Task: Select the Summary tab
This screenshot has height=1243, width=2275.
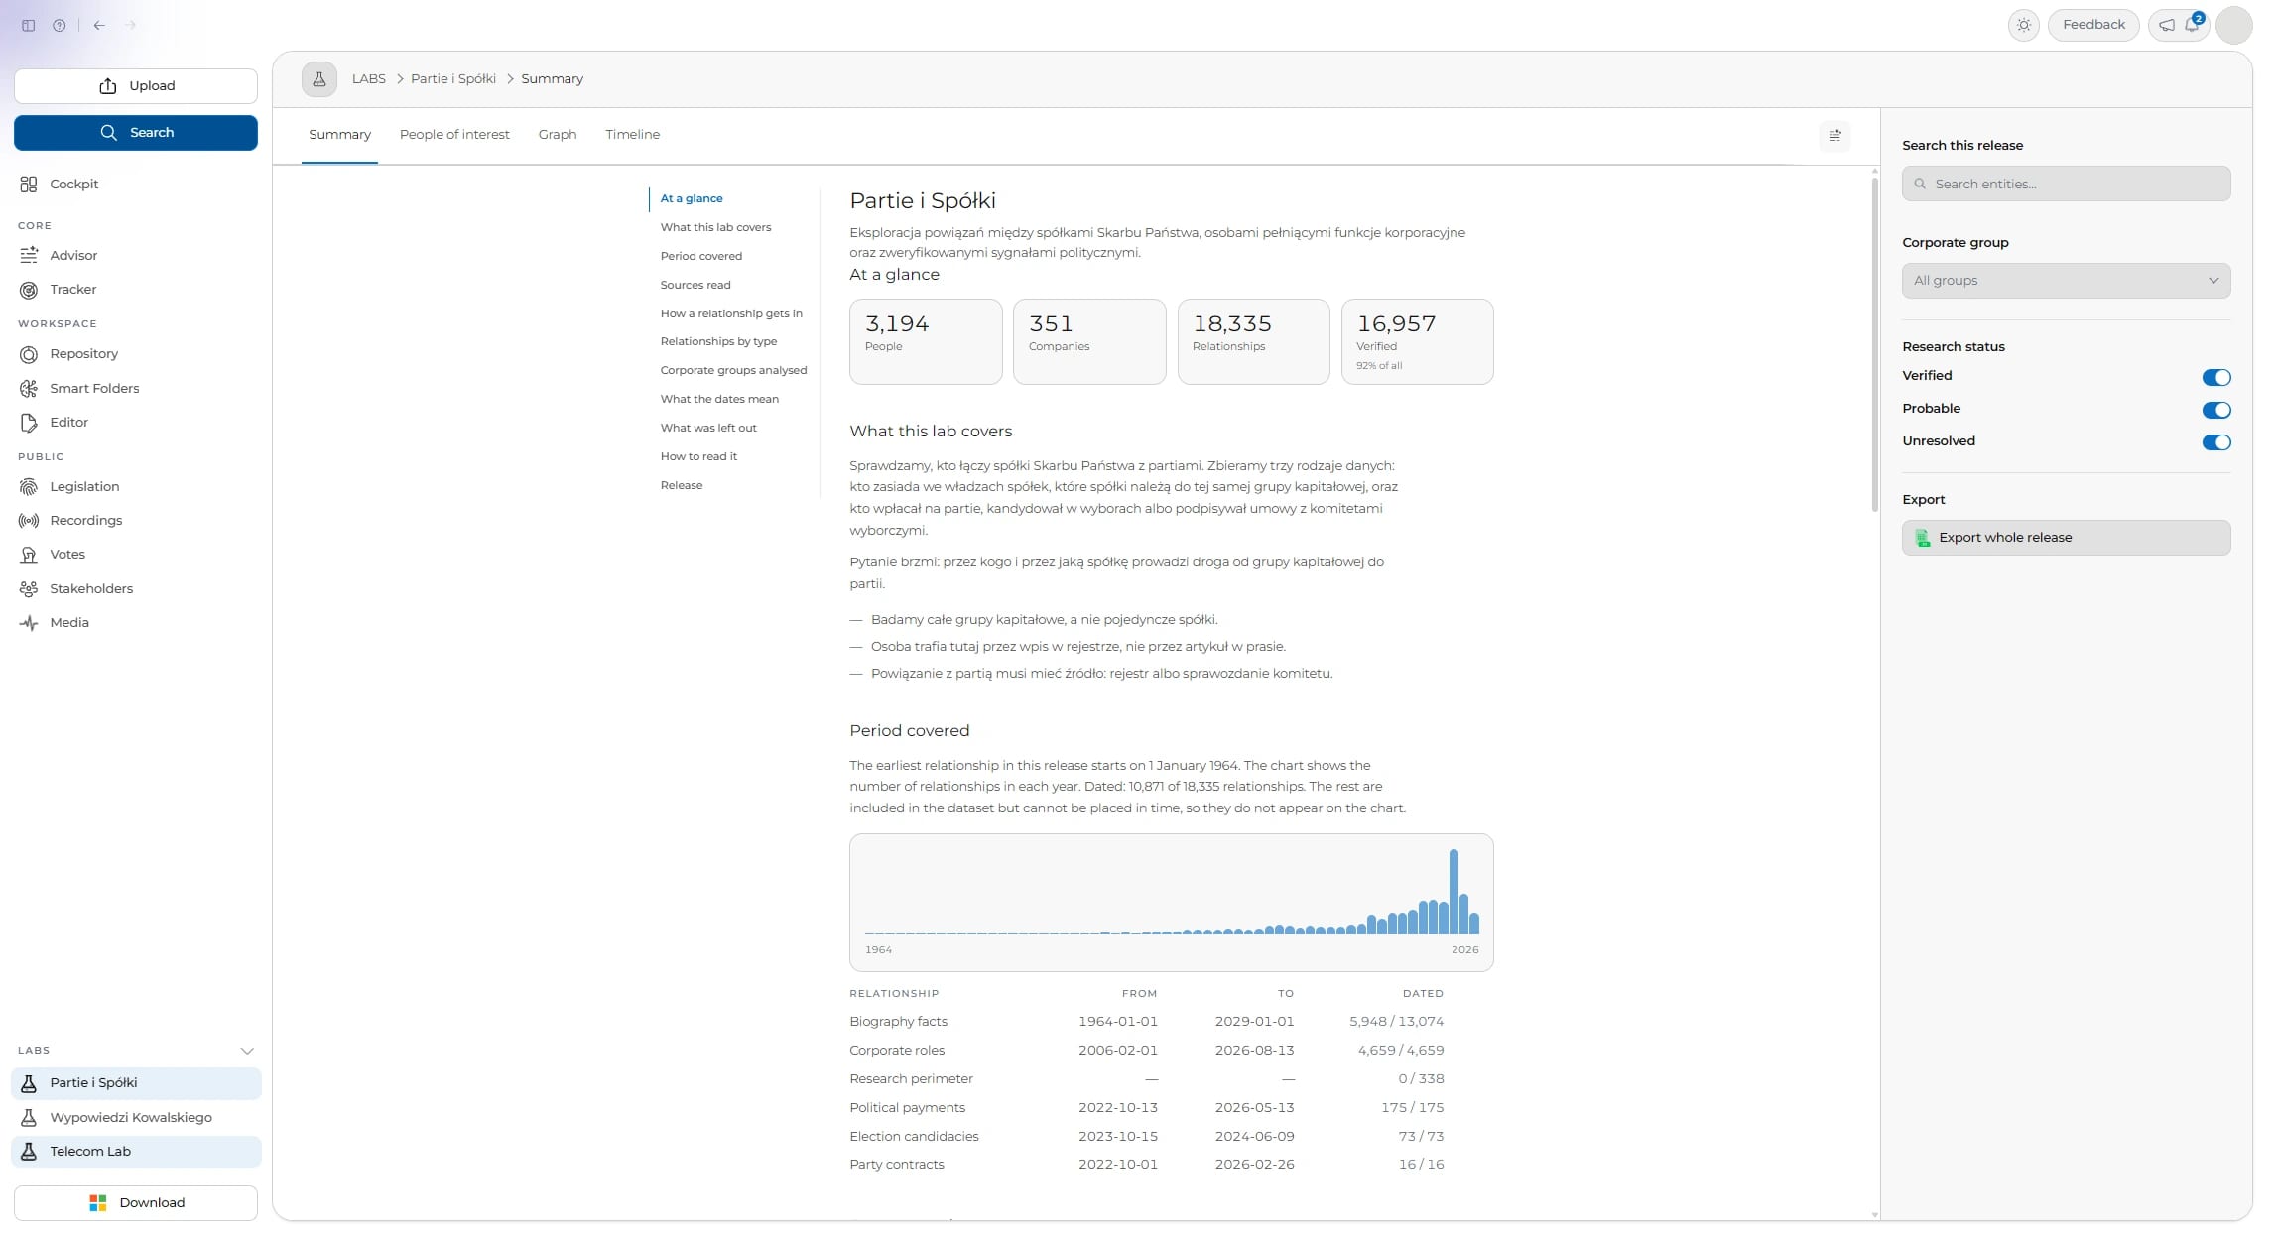Action: (339, 135)
